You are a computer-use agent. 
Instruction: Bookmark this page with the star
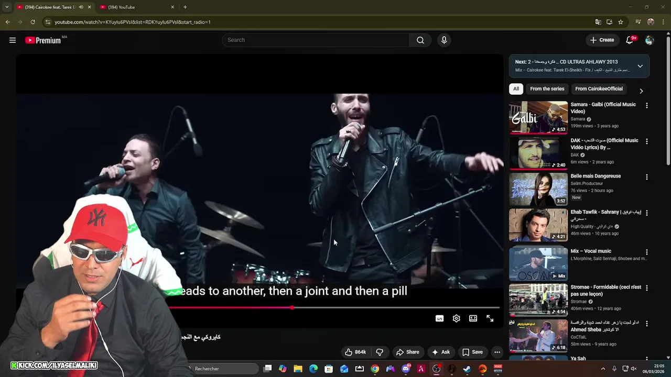[621, 22]
